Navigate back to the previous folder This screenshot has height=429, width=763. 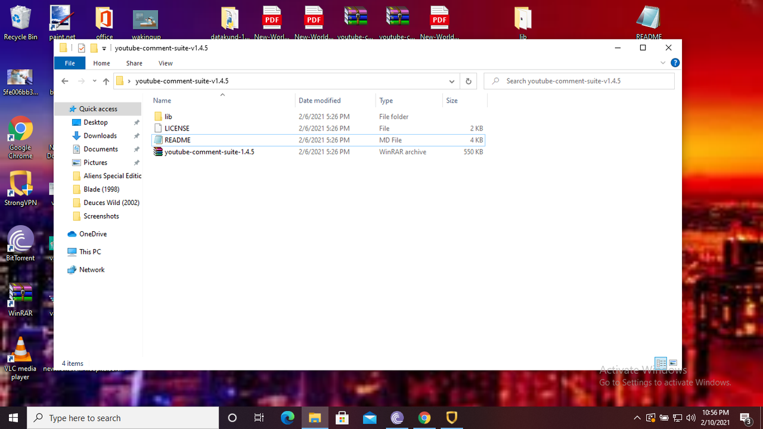pyautogui.click(x=64, y=81)
